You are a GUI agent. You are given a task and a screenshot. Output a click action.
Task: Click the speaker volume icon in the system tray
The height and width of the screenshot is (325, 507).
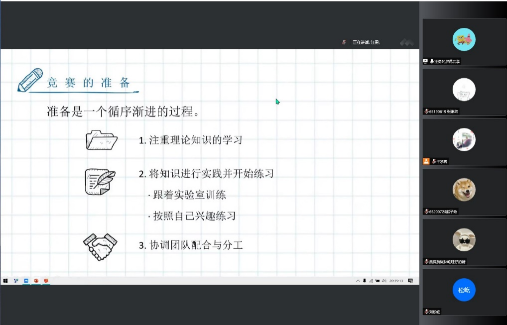[x=383, y=281]
